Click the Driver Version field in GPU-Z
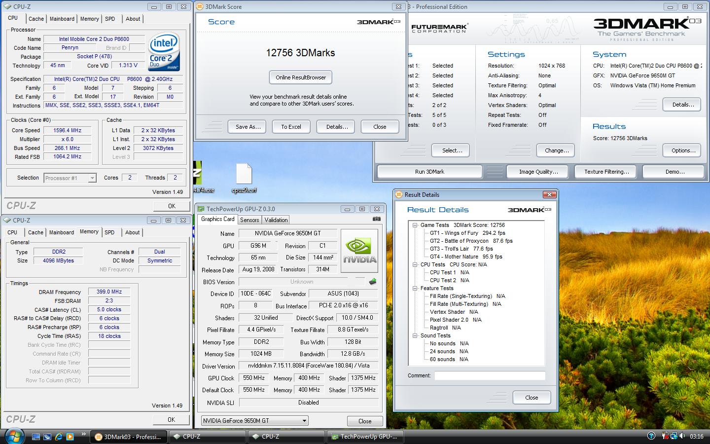This screenshot has height=444, width=710. [308, 366]
